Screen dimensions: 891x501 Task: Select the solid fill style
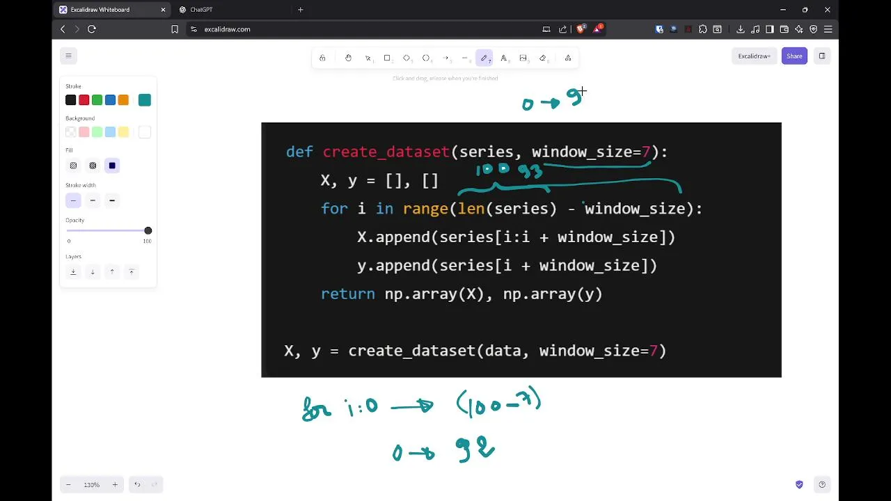[x=112, y=166]
